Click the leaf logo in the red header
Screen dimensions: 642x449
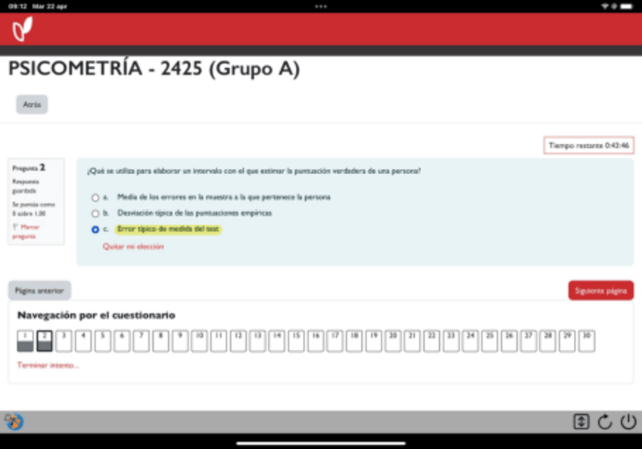[x=22, y=29]
